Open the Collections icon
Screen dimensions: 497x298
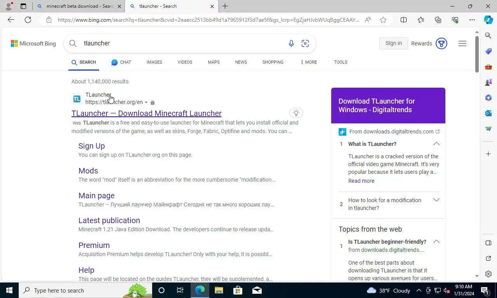438,20
